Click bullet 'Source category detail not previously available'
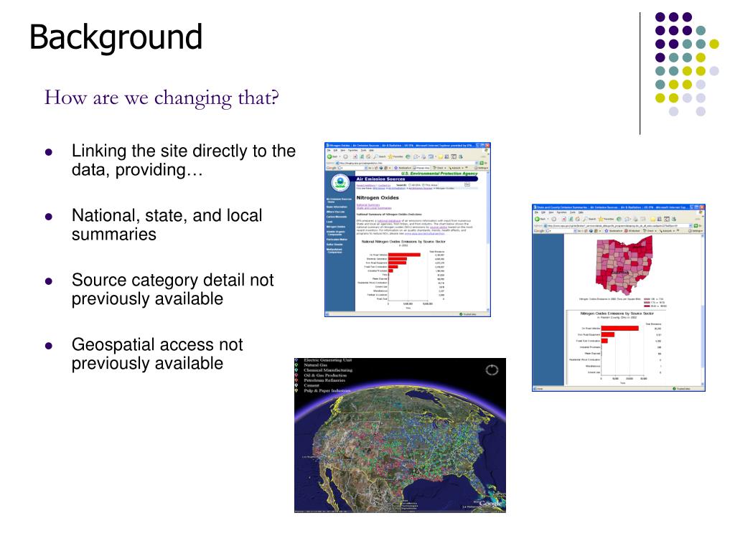735x551 pixels. pyautogui.click(x=172, y=289)
